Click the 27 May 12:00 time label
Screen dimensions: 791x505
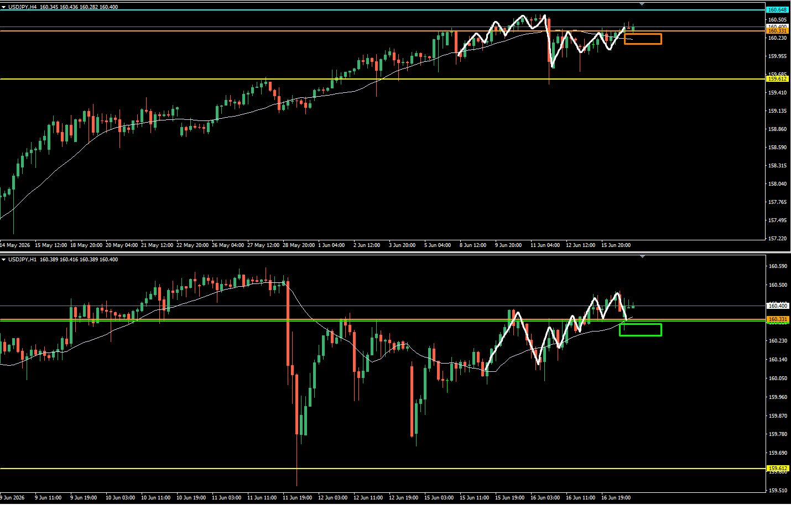pyautogui.click(x=263, y=245)
